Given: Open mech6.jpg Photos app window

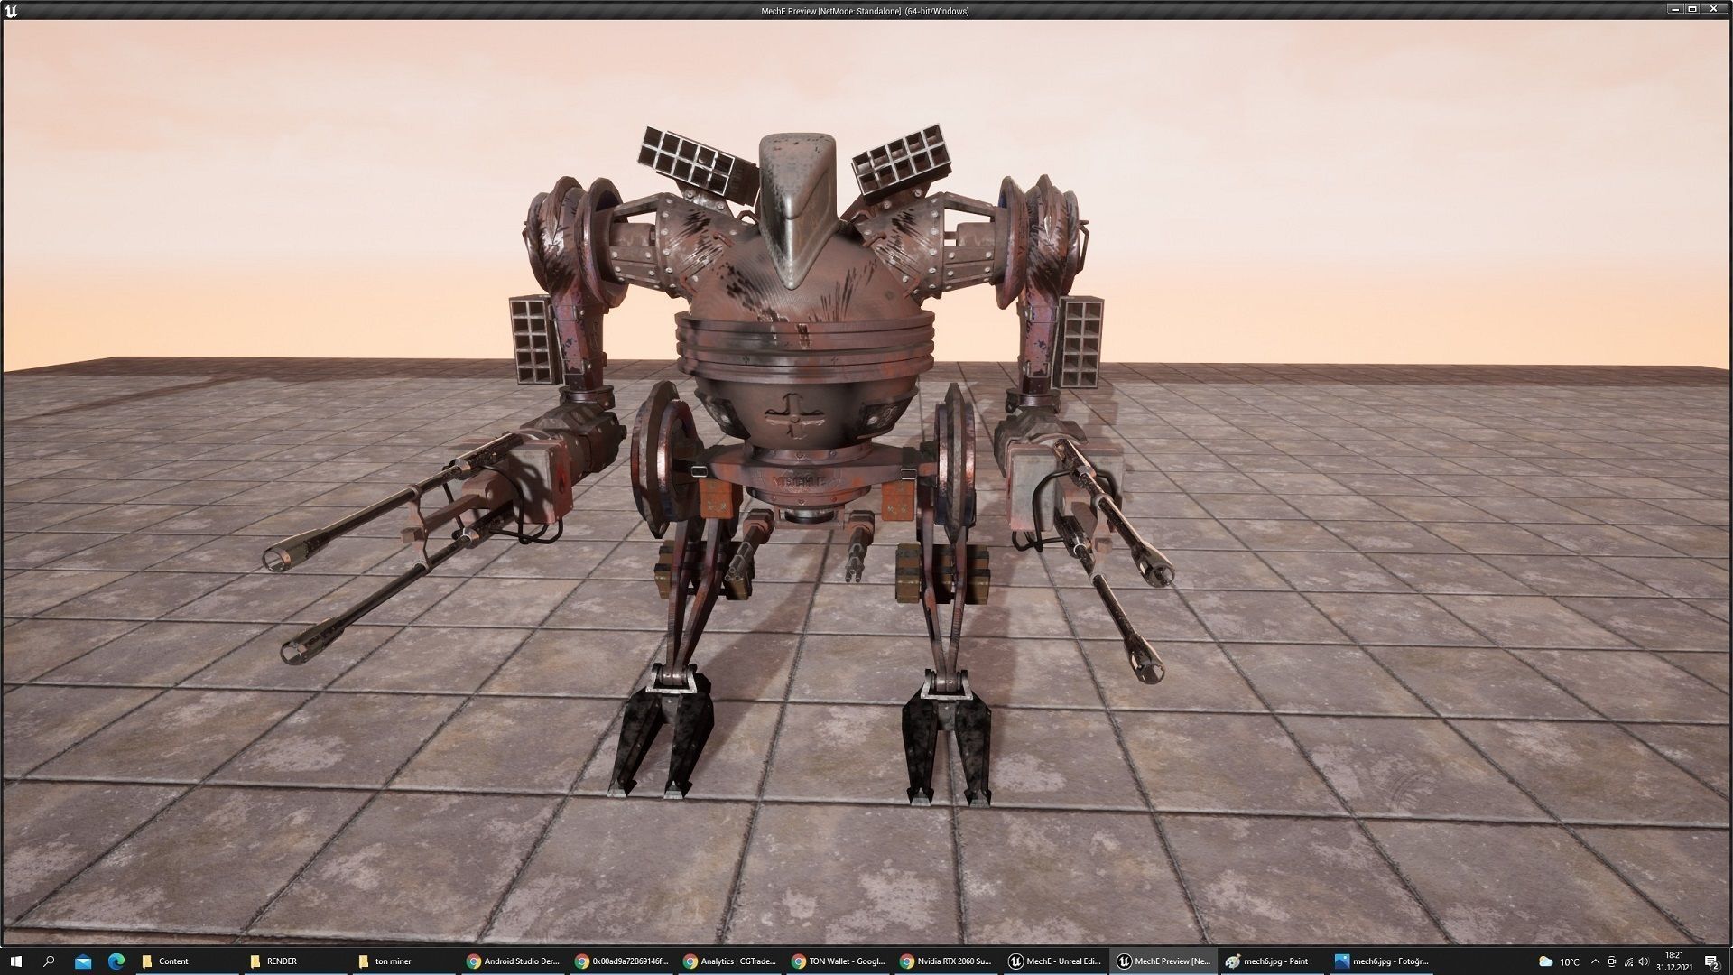Looking at the screenshot, I should coord(1382,961).
